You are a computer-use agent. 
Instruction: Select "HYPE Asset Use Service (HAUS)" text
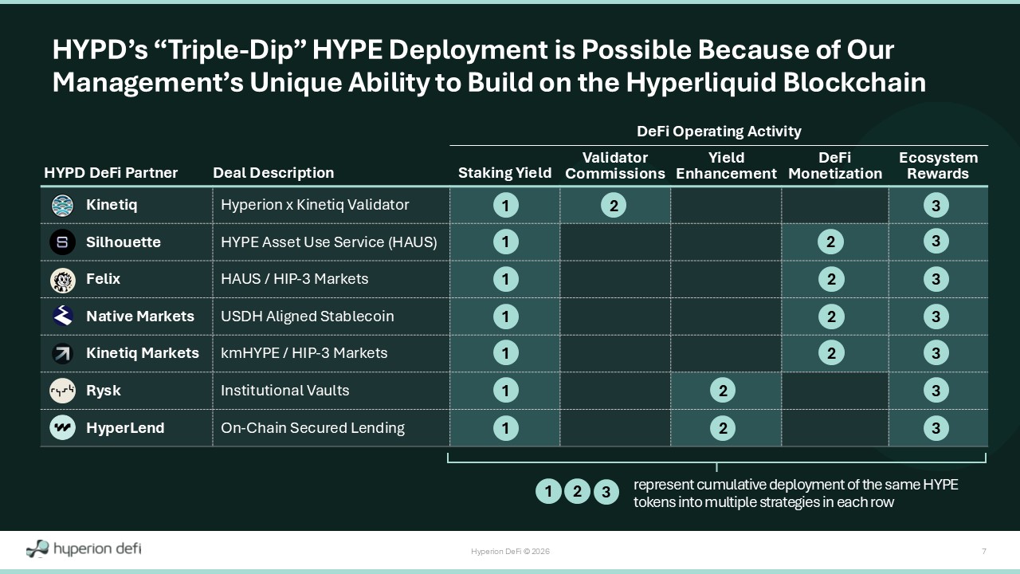click(329, 242)
